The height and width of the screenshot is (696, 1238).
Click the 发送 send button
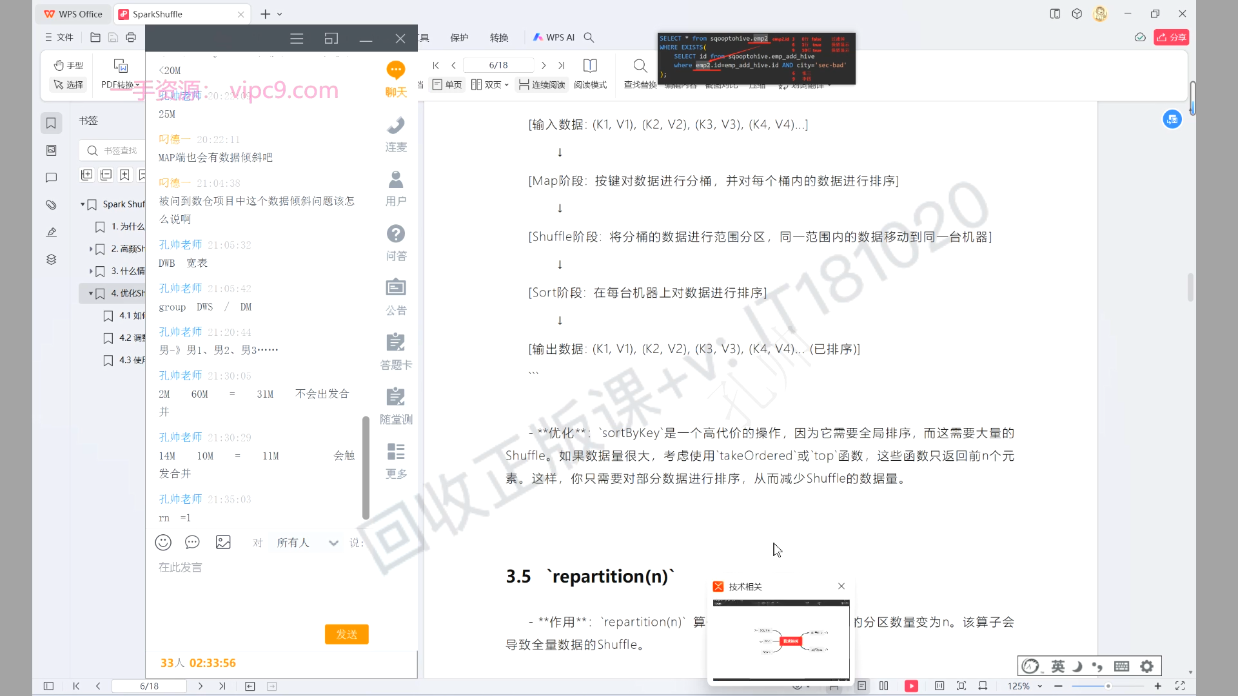click(346, 634)
